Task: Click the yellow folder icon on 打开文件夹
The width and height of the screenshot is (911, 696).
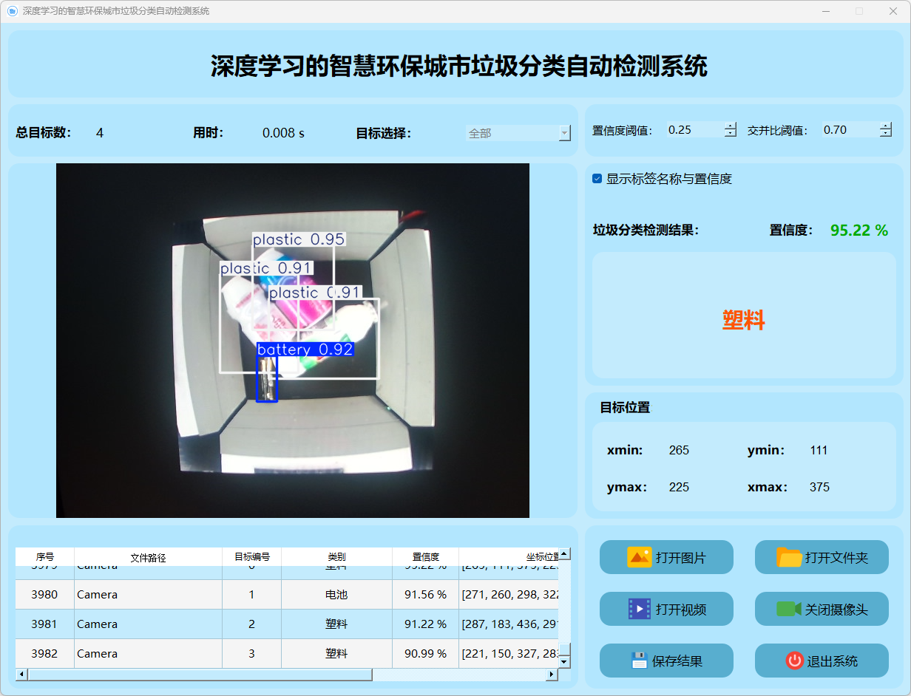Action: 789,557
